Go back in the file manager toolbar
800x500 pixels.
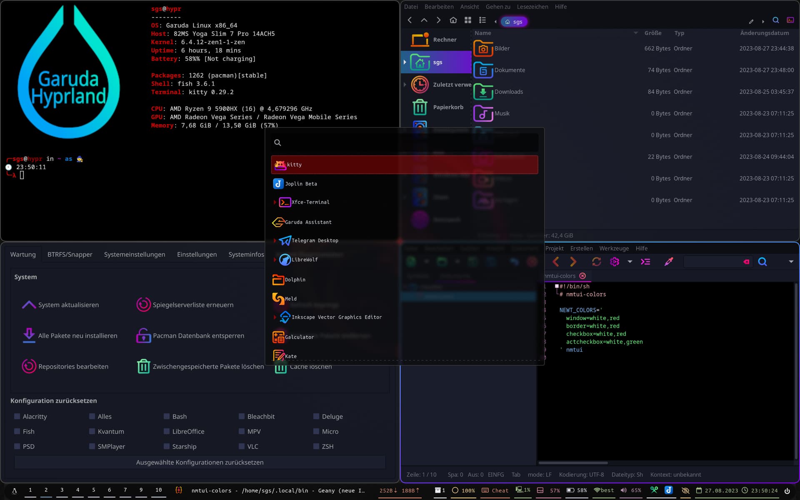[410, 20]
